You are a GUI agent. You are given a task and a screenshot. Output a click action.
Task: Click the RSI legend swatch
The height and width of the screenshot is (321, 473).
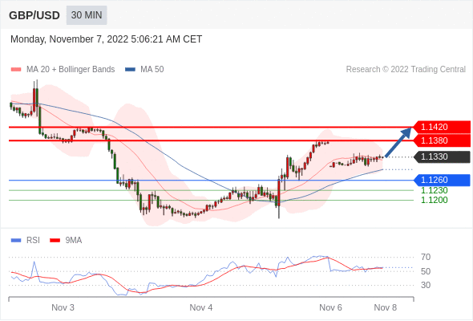[16, 241]
